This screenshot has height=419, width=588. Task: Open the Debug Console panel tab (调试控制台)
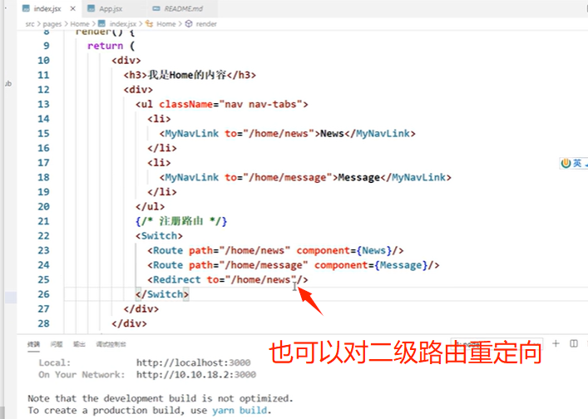point(111,344)
